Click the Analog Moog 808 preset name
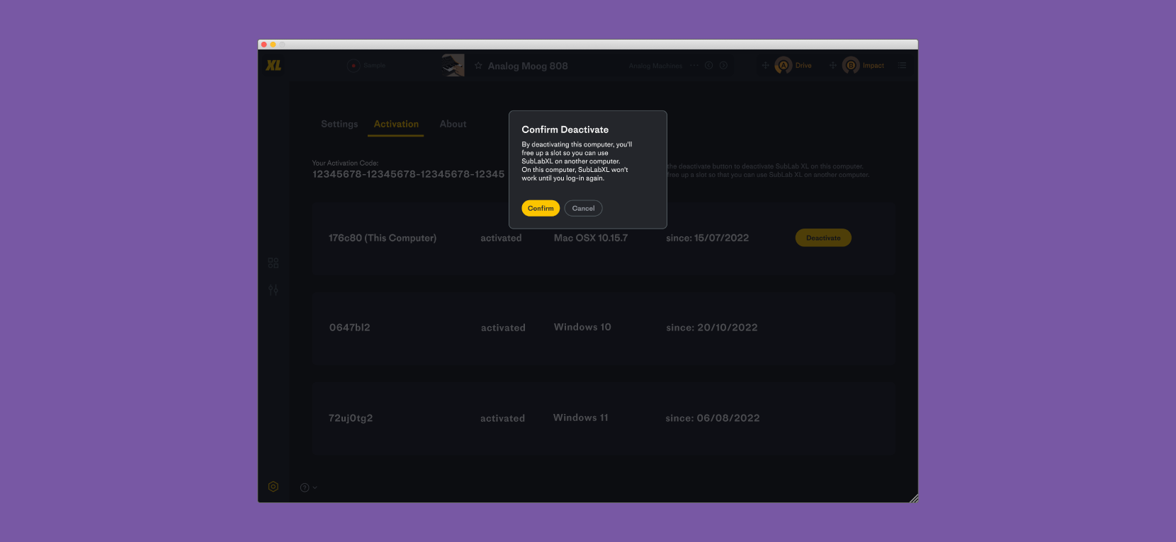This screenshot has width=1176, height=542. (x=528, y=66)
